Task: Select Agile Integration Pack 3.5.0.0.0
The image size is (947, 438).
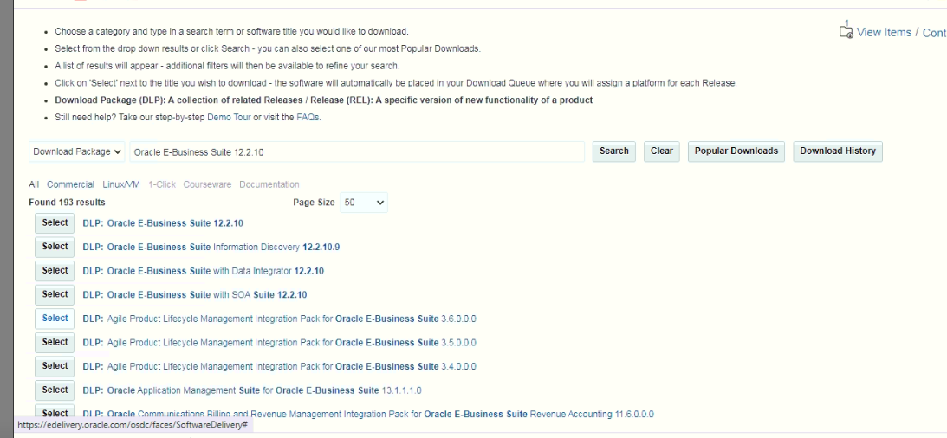Action: coord(55,342)
